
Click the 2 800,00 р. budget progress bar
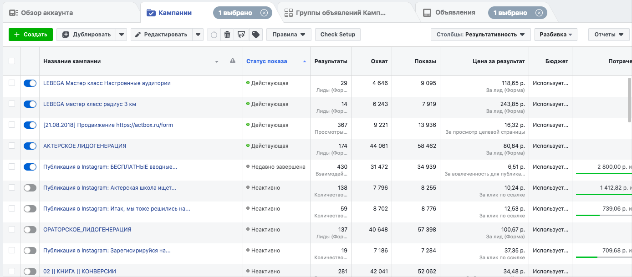point(604,173)
